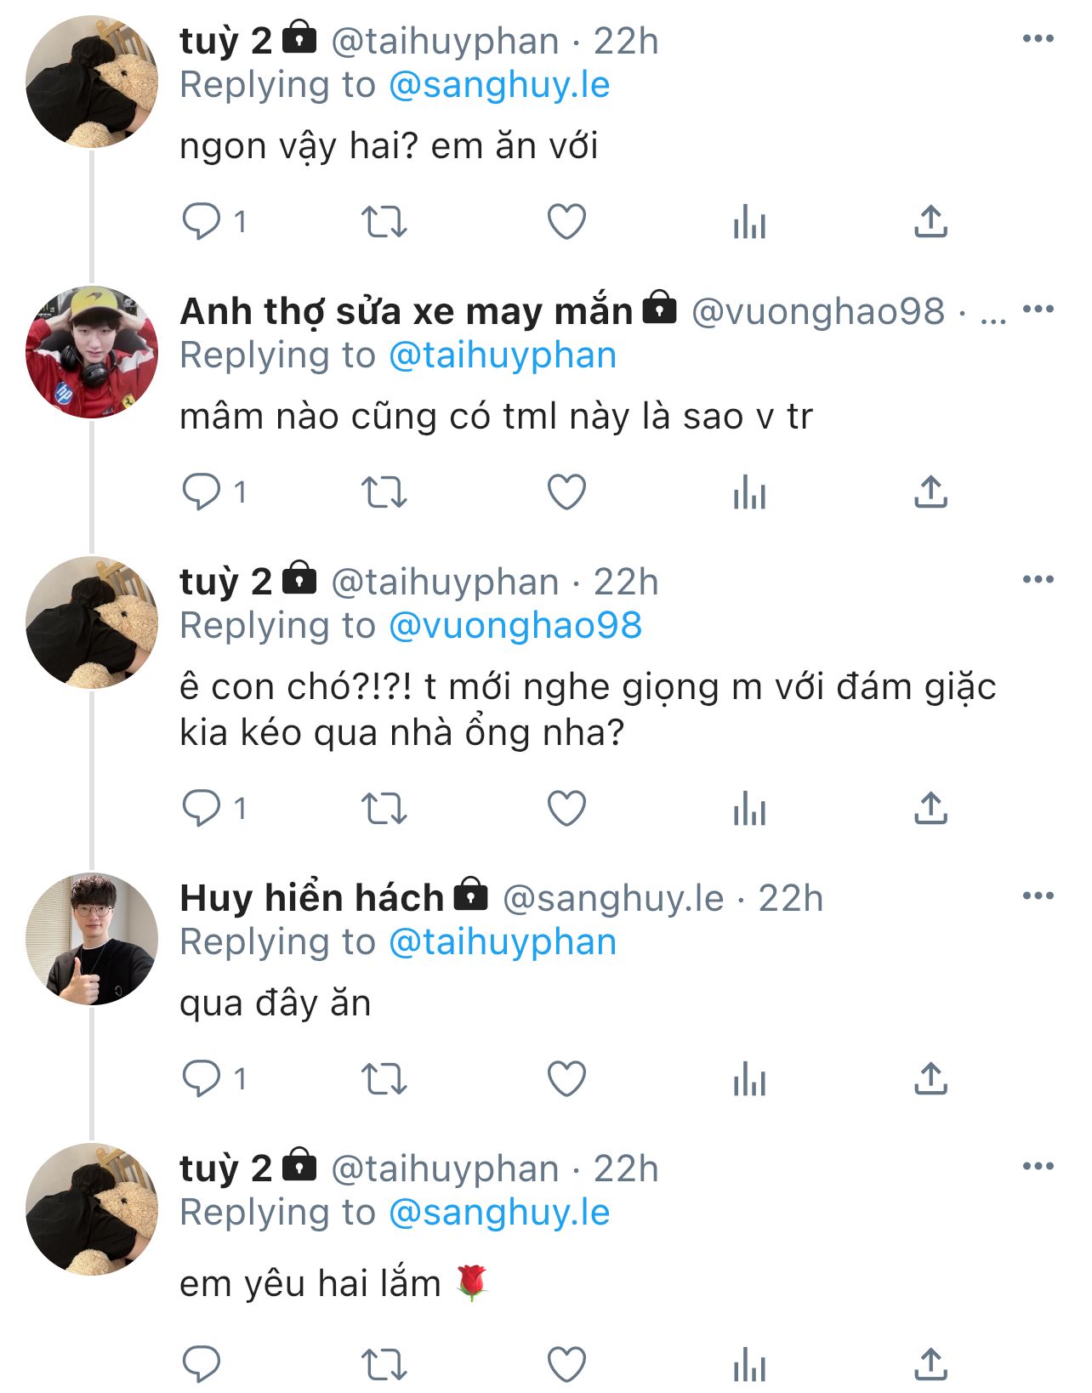Open Anh thợ sửa xe may mắn's avatar
1092x1393 pixels.
[92, 352]
